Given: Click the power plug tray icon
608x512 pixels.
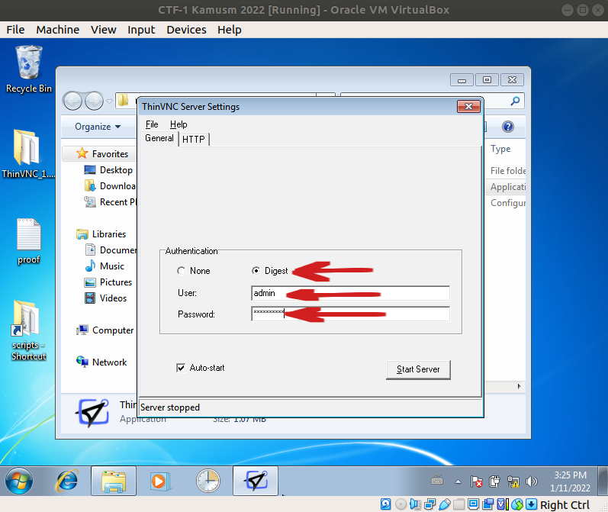Looking at the screenshot, I should click(494, 481).
